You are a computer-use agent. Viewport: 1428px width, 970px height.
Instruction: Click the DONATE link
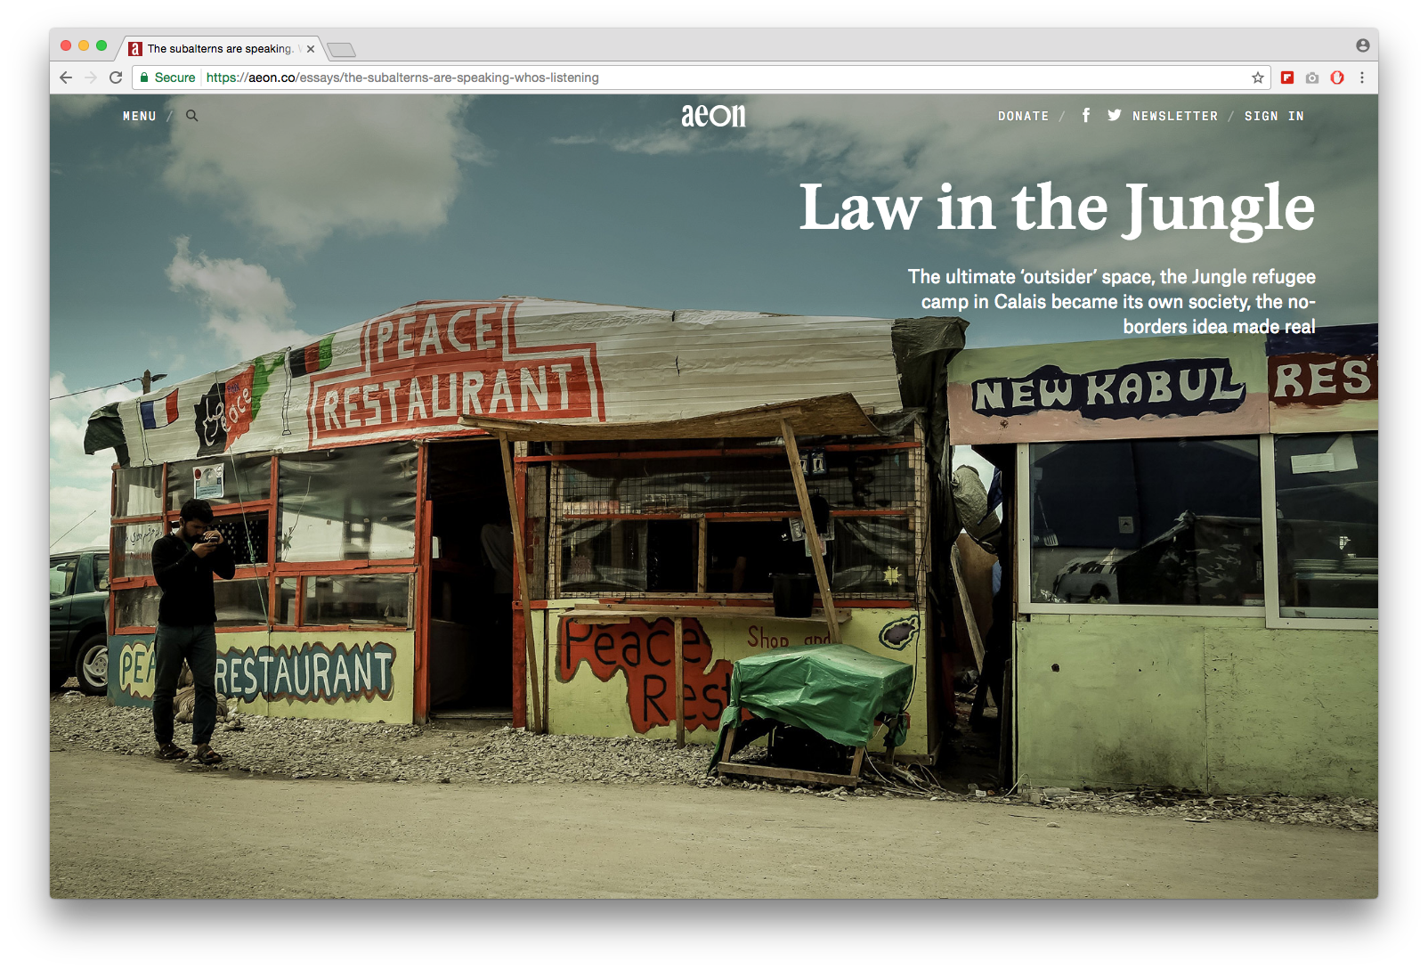1024,116
